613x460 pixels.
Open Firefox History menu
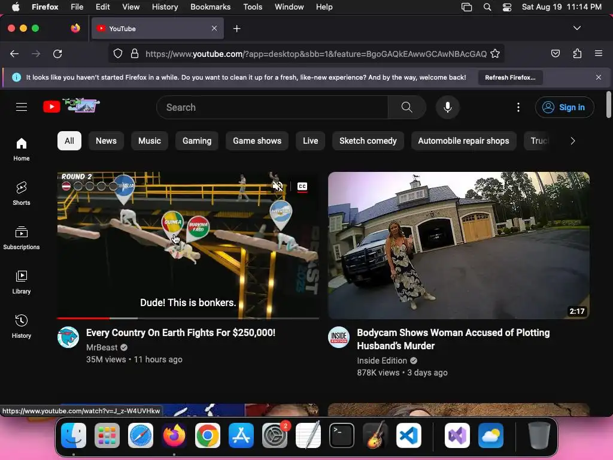pyautogui.click(x=165, y=7)
